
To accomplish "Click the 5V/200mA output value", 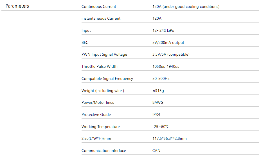I will click(168, 42).
